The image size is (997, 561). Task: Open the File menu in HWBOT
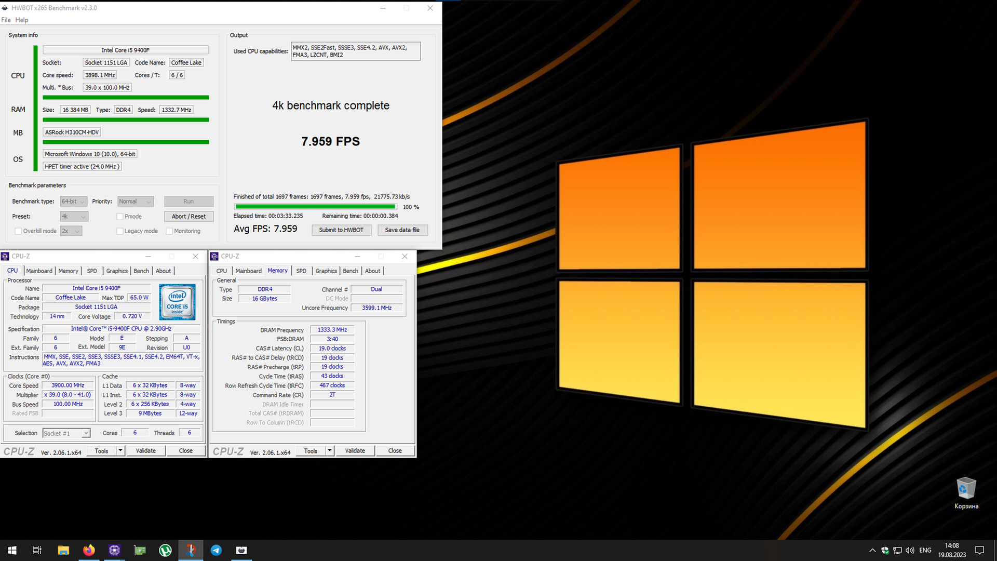pos(6,20)
